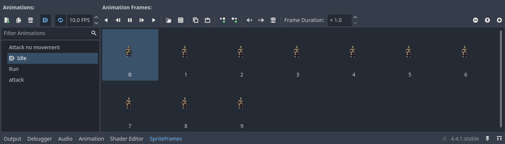
Task: Click the Frame Duration value field
Action: click(x=339, y=20)
